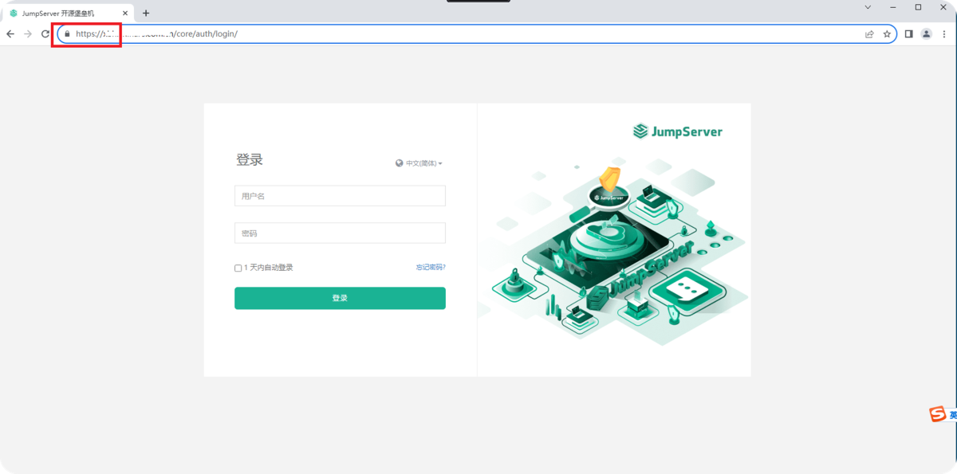957x474 pixels.
Task: Click the globe icon beside the language selector
Action: [x=397, y=163]
